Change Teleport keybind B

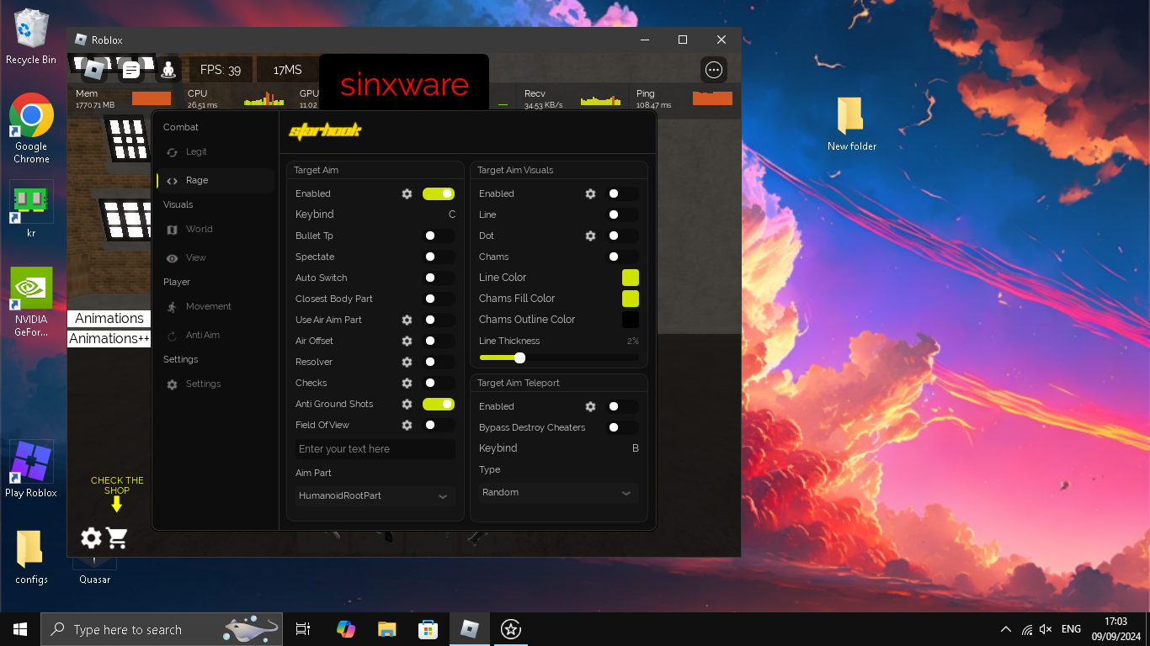(636, 448)
